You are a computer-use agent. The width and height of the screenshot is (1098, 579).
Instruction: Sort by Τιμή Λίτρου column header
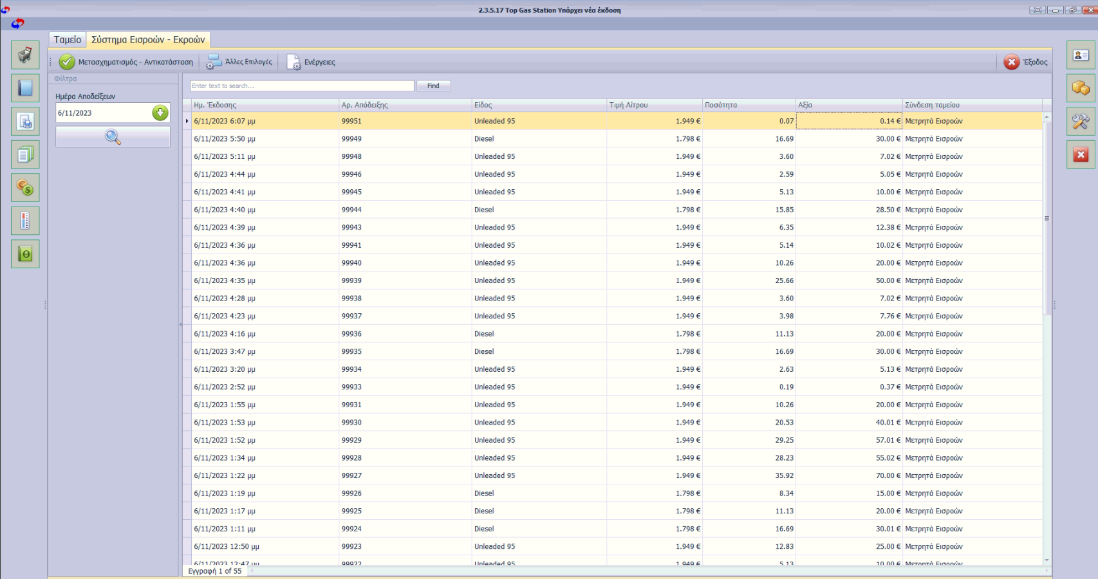tap(655, 105)
